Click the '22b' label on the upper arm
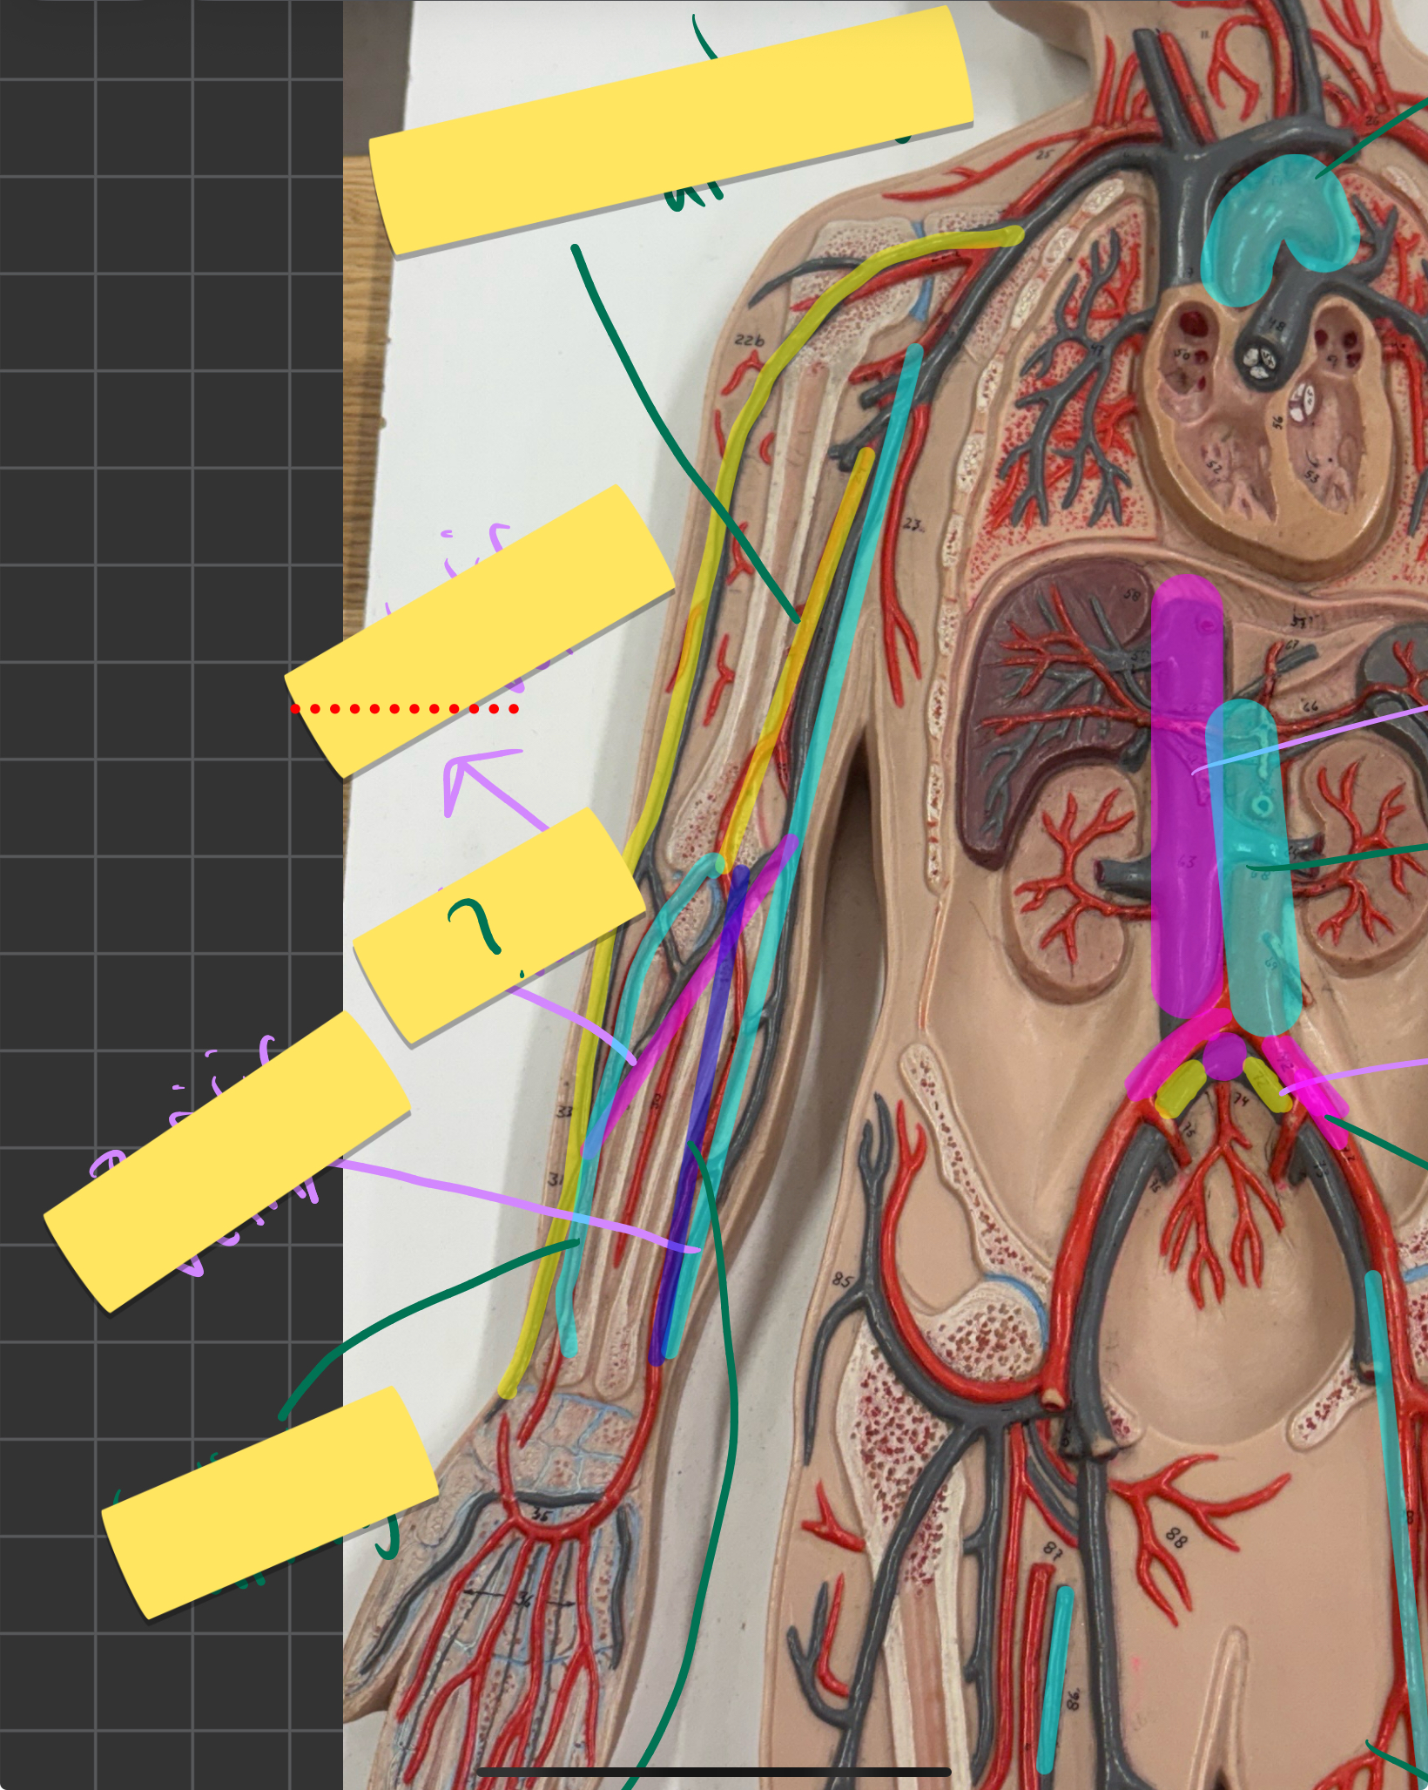The image size is (1428, 1790). (749, 340)
